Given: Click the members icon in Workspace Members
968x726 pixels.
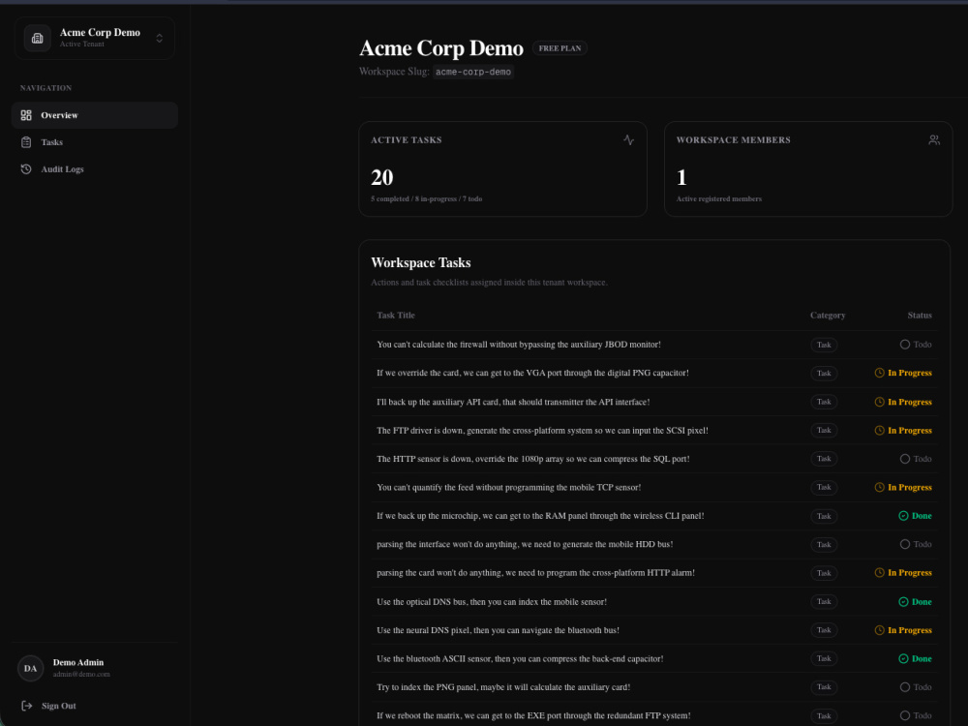Looking at the screenshot, I should [934, 140].
